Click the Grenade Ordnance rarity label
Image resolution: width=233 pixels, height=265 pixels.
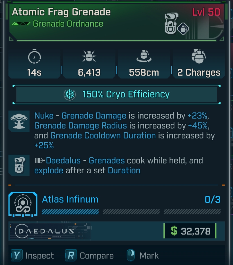point(68,24)
